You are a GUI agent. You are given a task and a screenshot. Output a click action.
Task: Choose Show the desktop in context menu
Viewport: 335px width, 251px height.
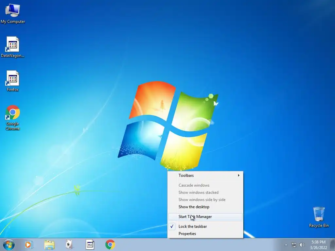205,207
